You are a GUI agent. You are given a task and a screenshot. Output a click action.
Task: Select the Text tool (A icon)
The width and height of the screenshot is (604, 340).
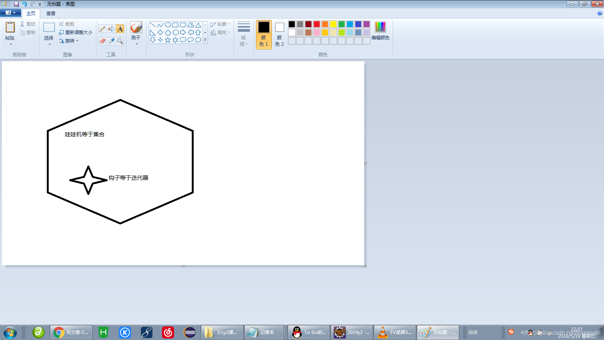point(120,29)
